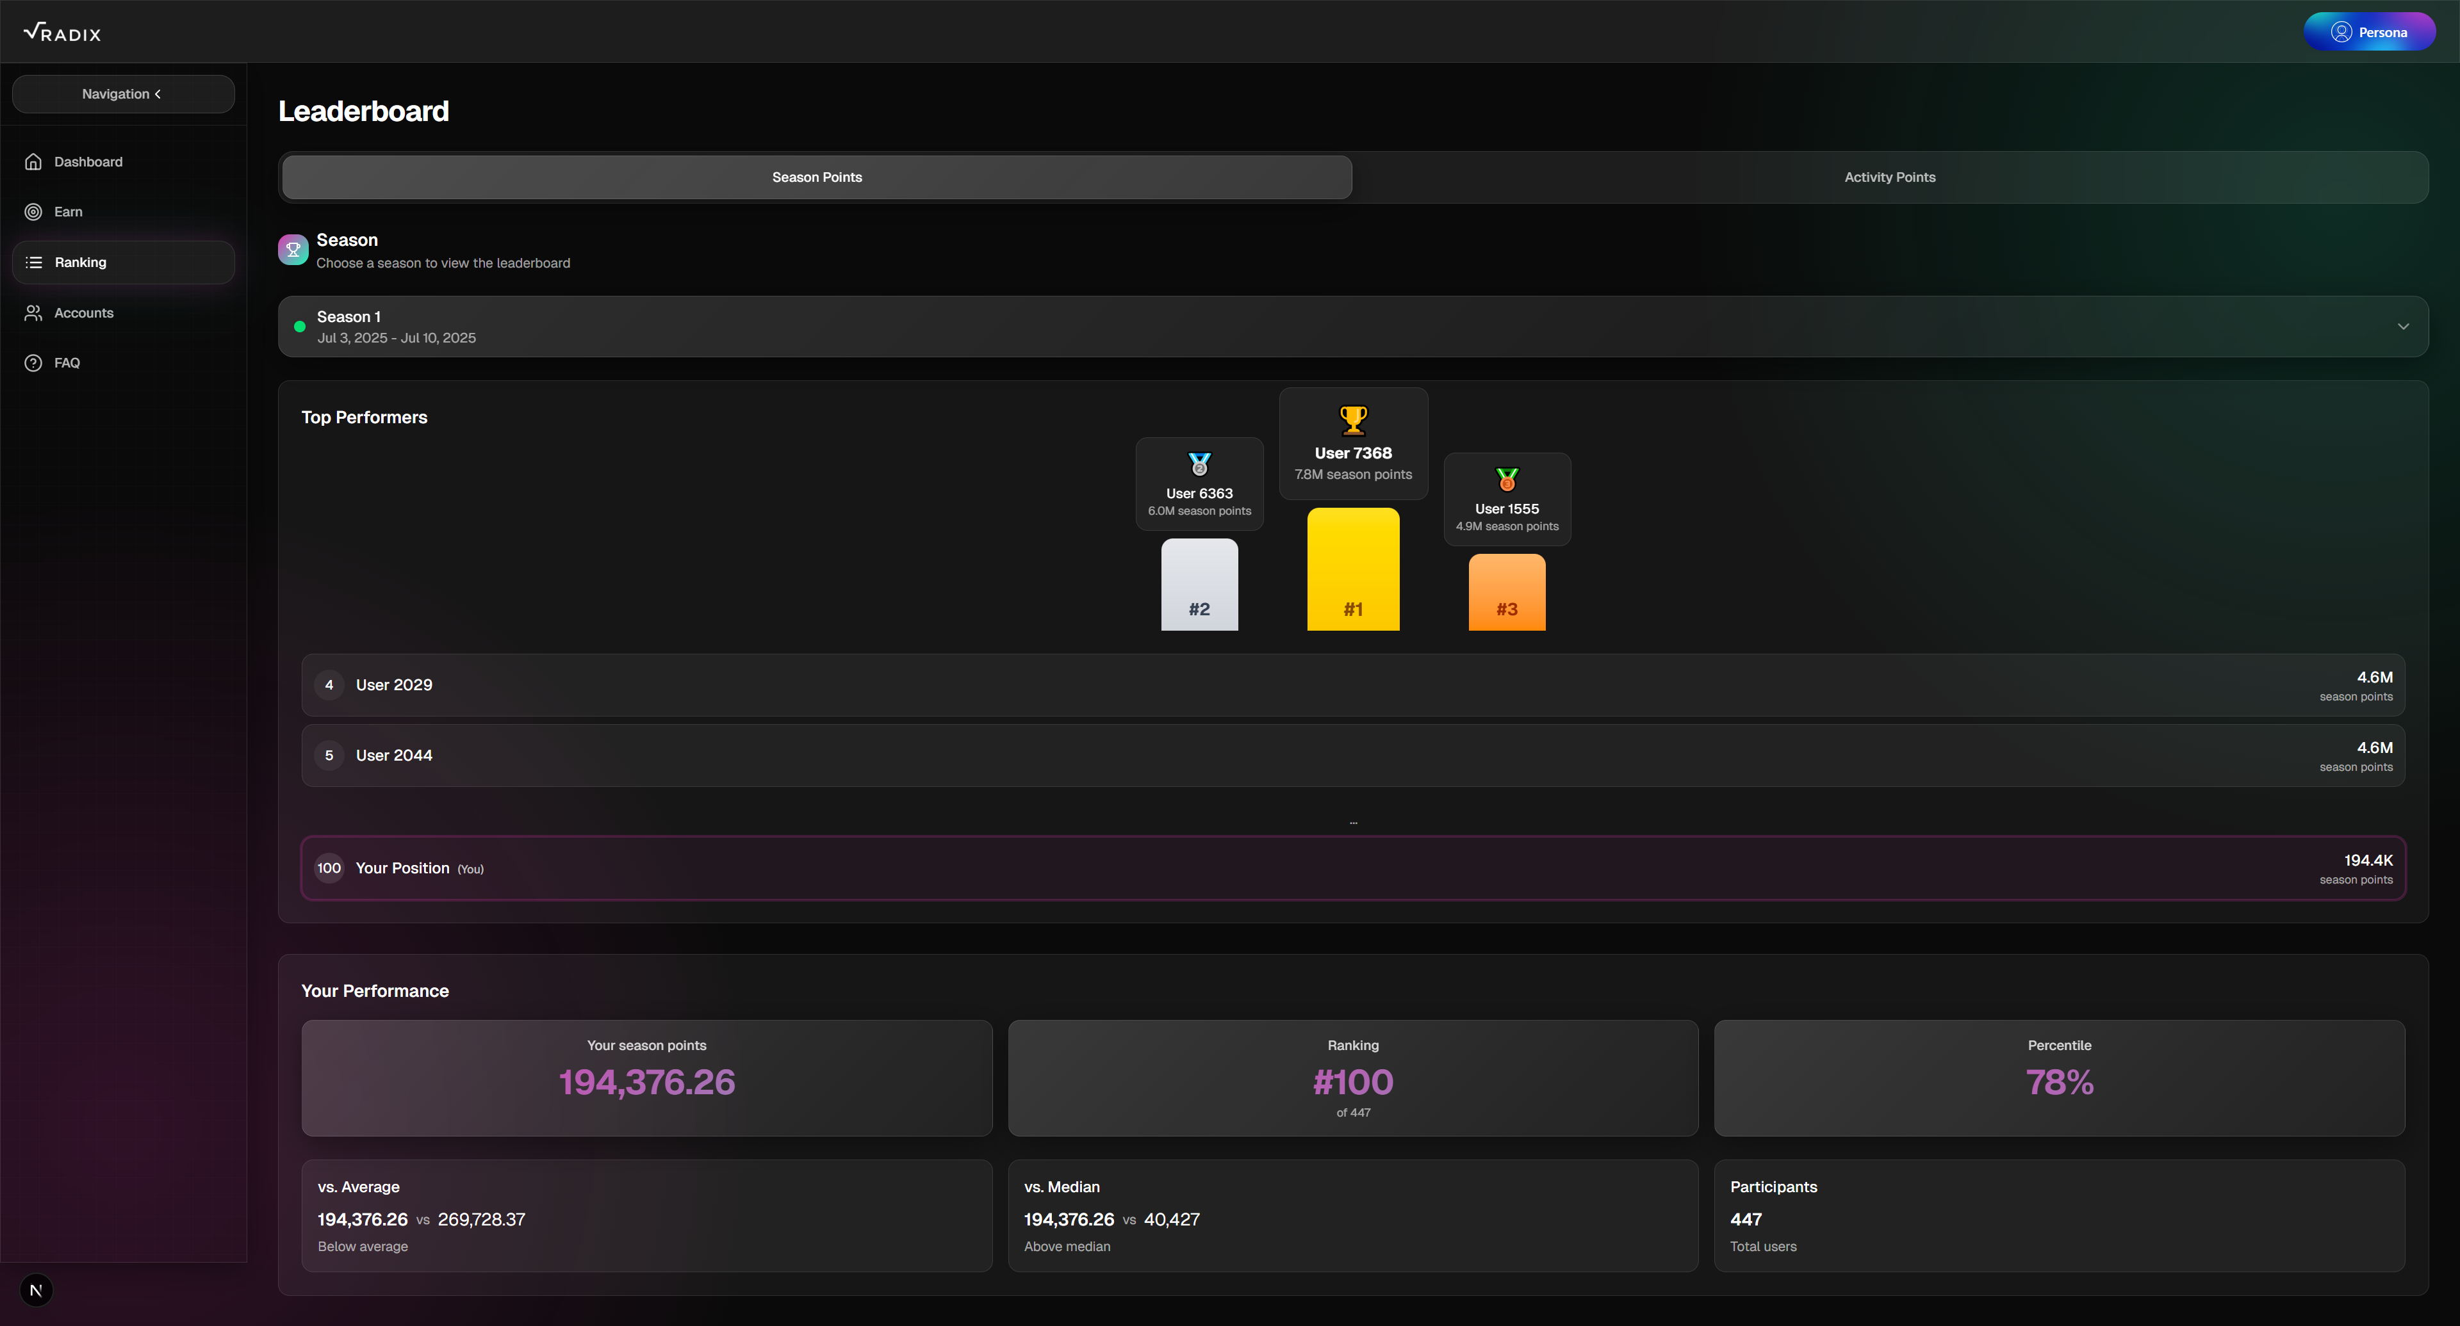Click the Radix logo in header
The height and width of the screenshot is (1326, 2460).
[x=62, y=33]
